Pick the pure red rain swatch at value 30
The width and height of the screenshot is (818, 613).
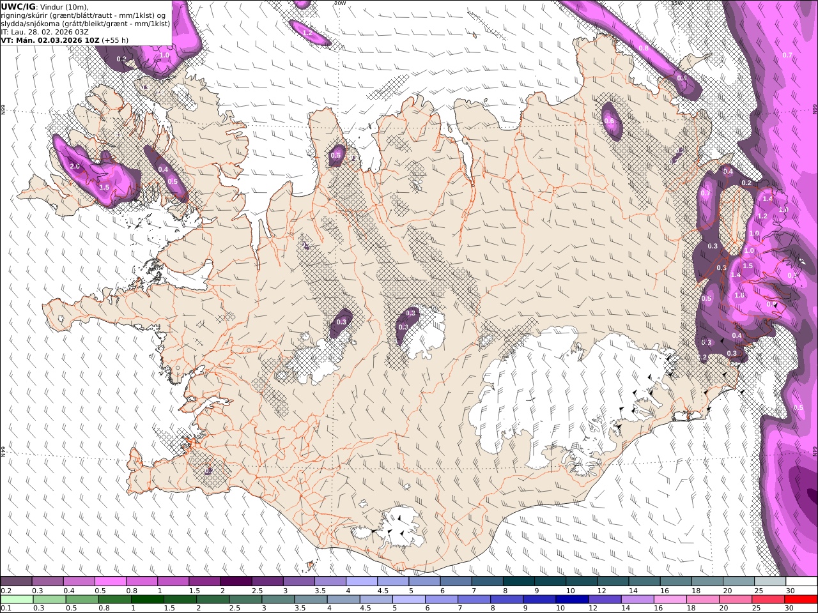click(x=800, y=600)
